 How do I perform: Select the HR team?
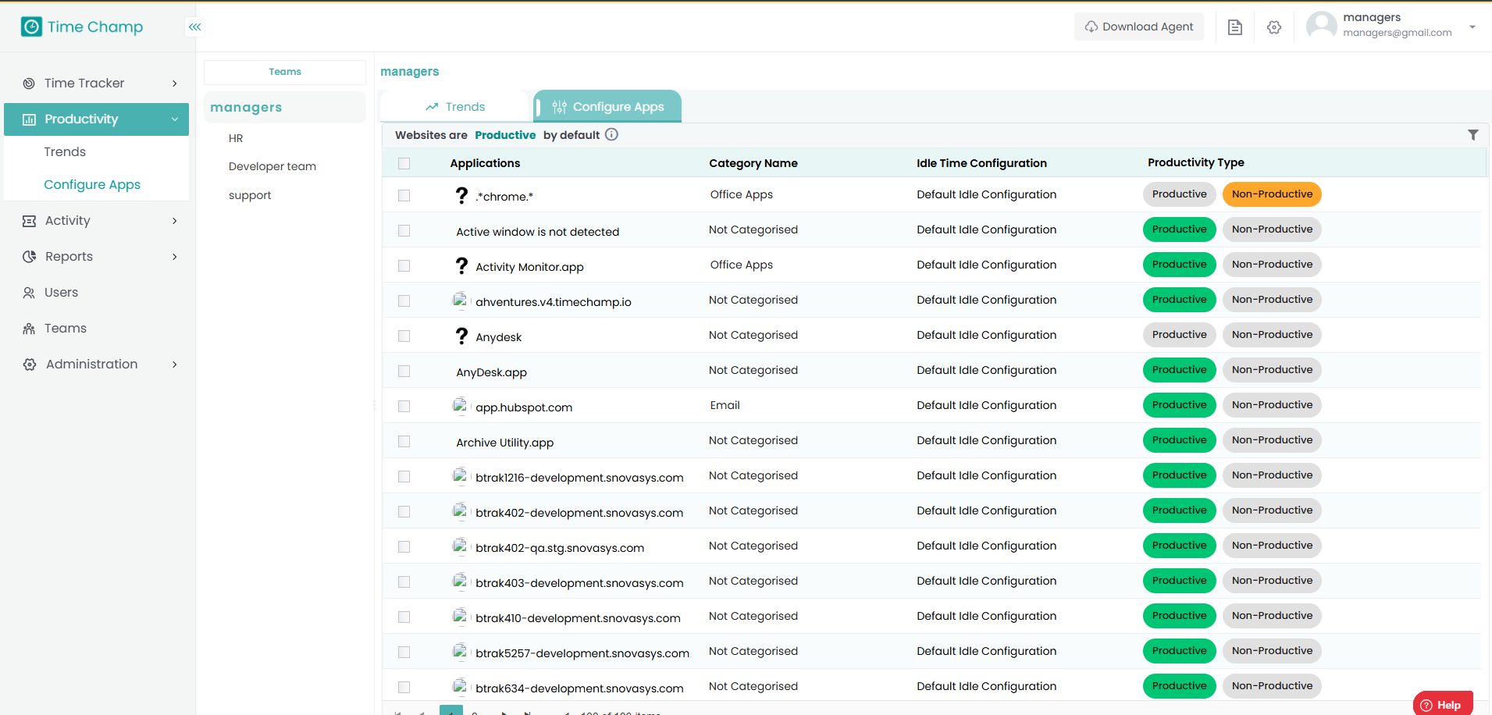tap(236, 138)
